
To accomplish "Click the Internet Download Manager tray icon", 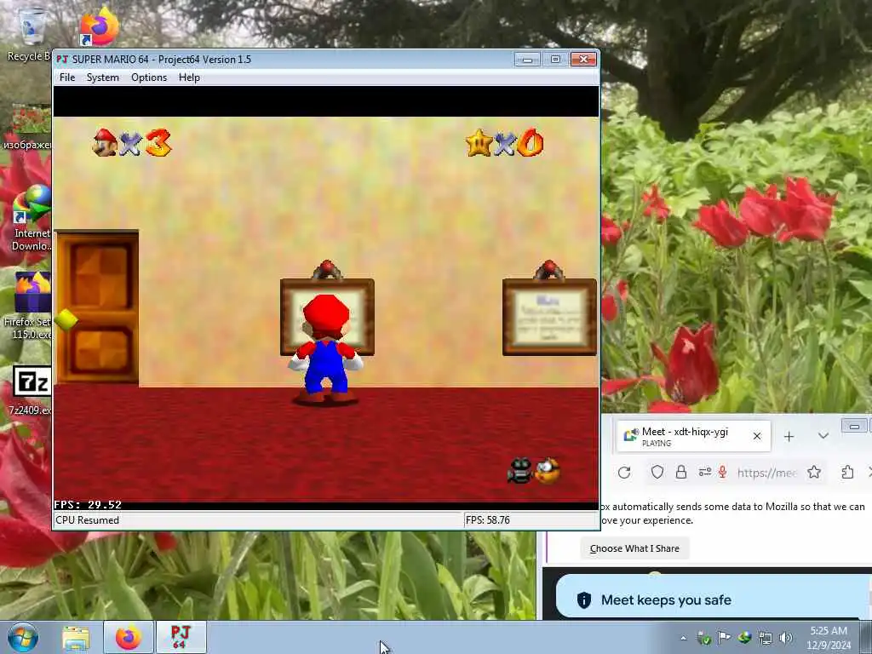I will 744,638.
